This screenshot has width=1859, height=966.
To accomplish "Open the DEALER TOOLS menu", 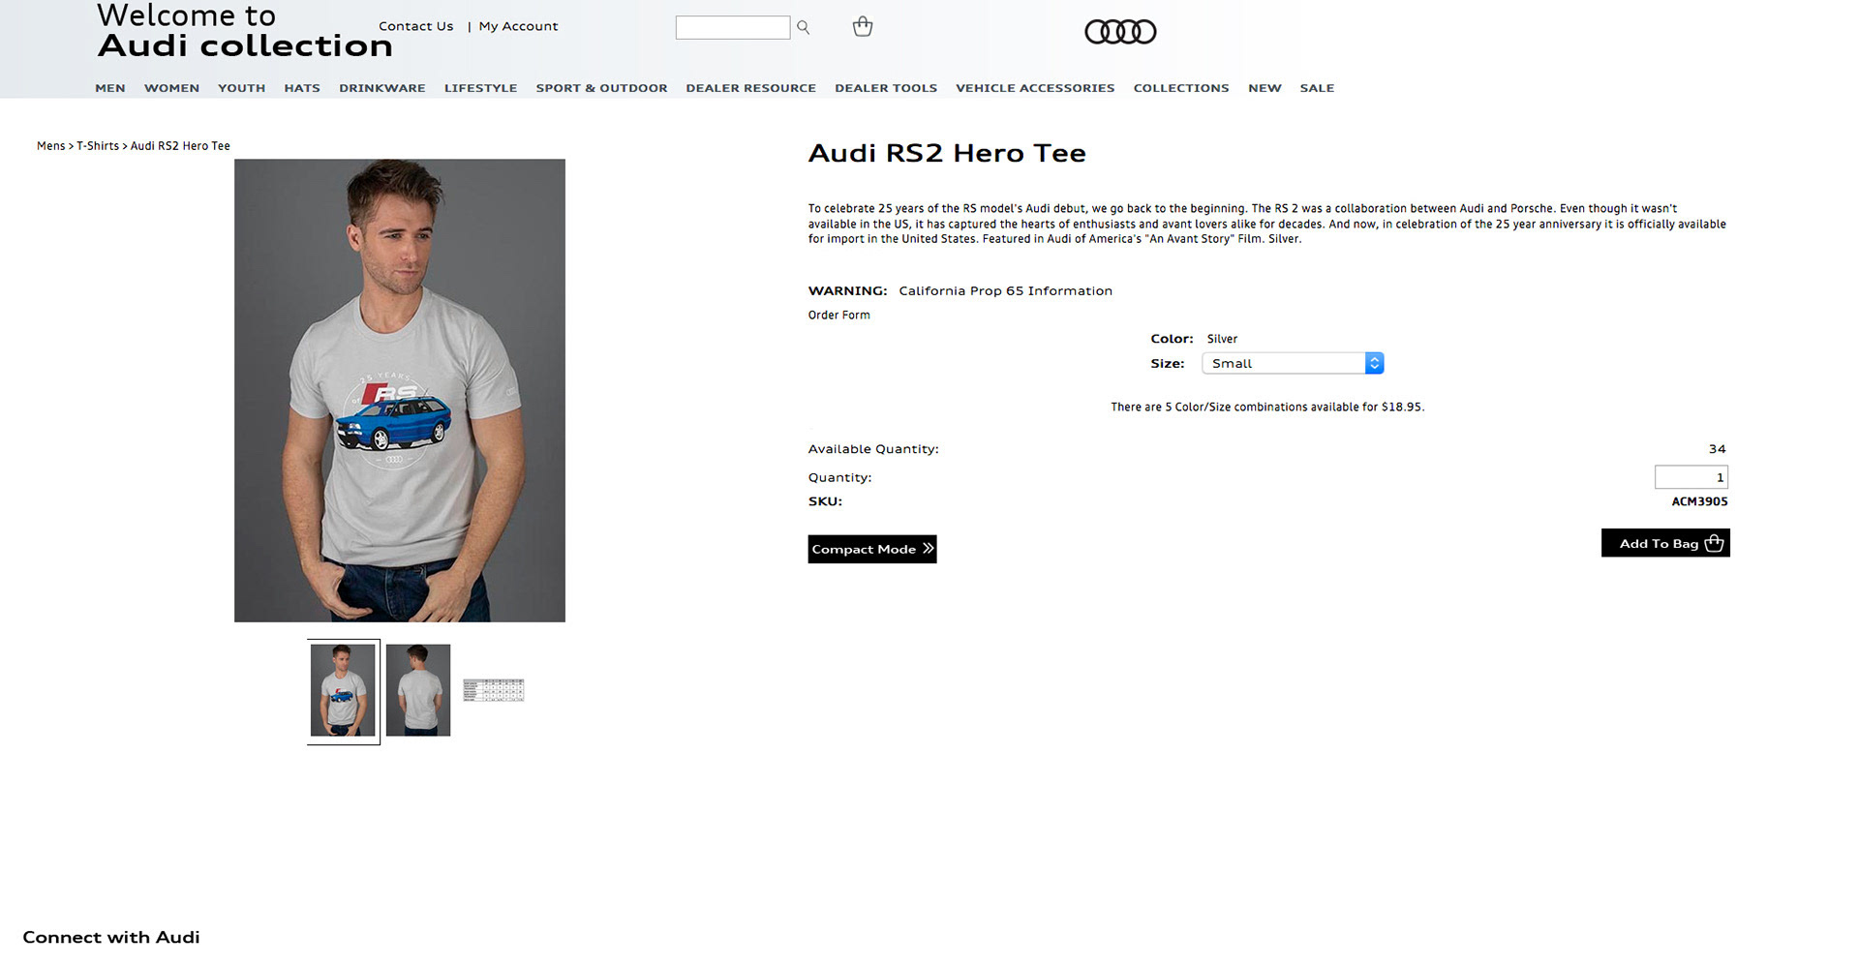I will click(x=886, y=88).
